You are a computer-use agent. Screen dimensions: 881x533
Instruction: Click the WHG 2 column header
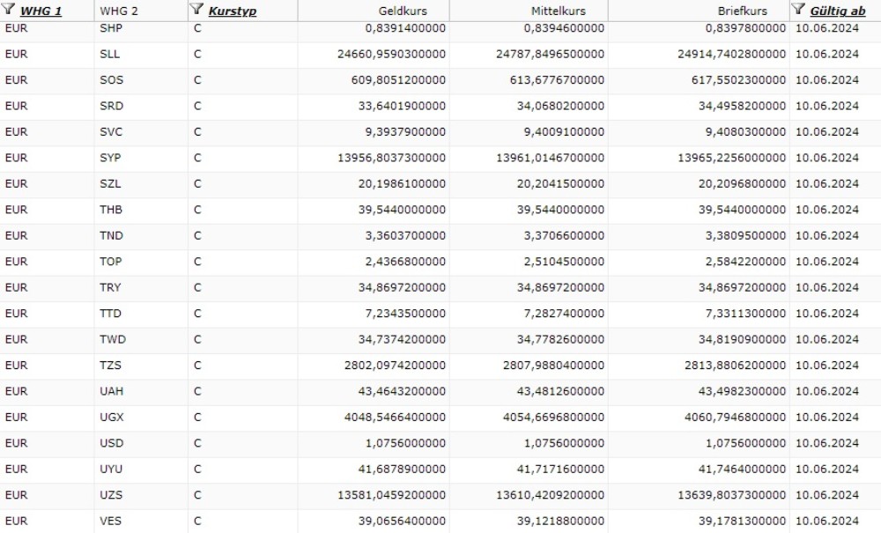[x=119, y=11]
